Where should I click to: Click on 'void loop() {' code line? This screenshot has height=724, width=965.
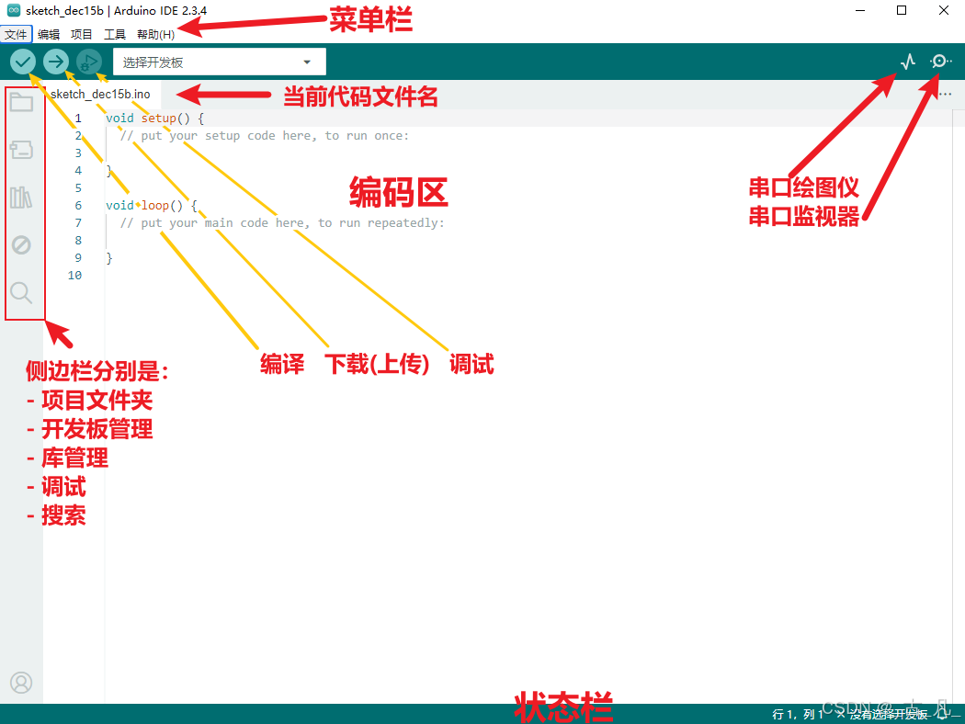[x=152, y=206]
